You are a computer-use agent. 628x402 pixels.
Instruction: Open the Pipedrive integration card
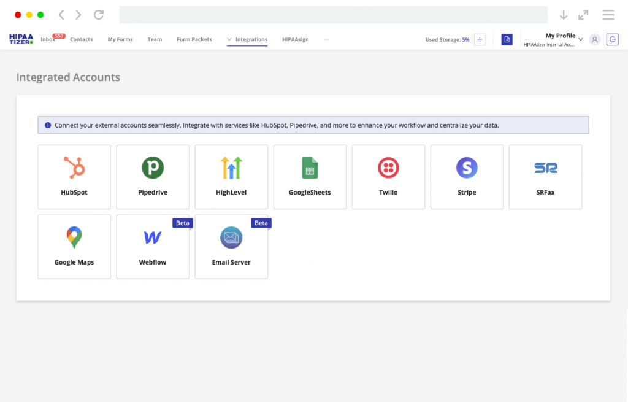tap(153, 177)
